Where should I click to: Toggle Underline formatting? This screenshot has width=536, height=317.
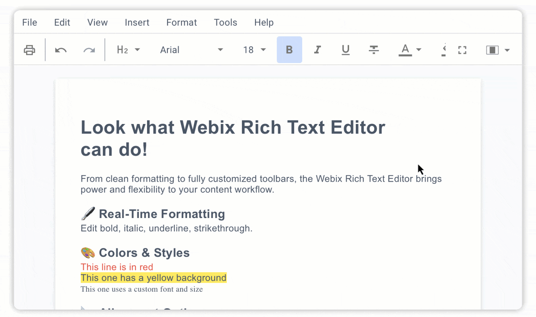346,50
